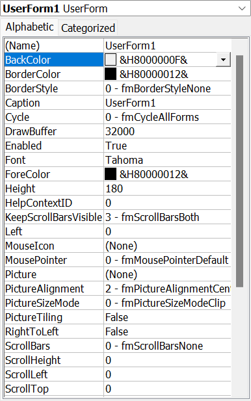Edit the Caption value UserForm1
The image size is (251, 401).
[x=167, y=103]
